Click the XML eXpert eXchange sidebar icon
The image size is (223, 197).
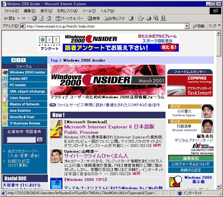pos(5,91)
